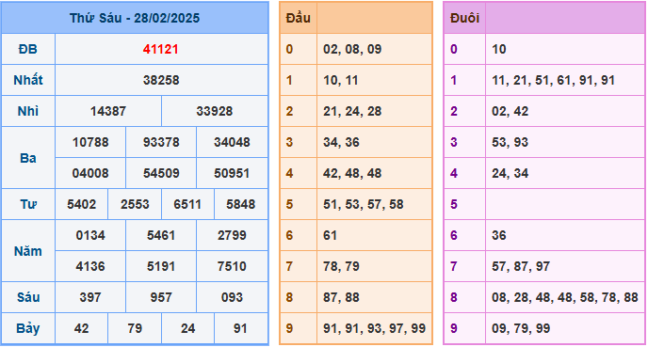Select Năm prize number 4136
The image size is (648, 347).
90,266
